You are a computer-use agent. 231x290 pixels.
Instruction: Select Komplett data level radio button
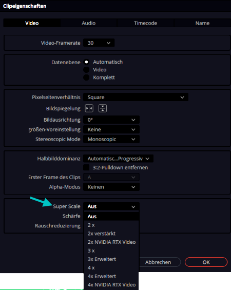point(86,78)
